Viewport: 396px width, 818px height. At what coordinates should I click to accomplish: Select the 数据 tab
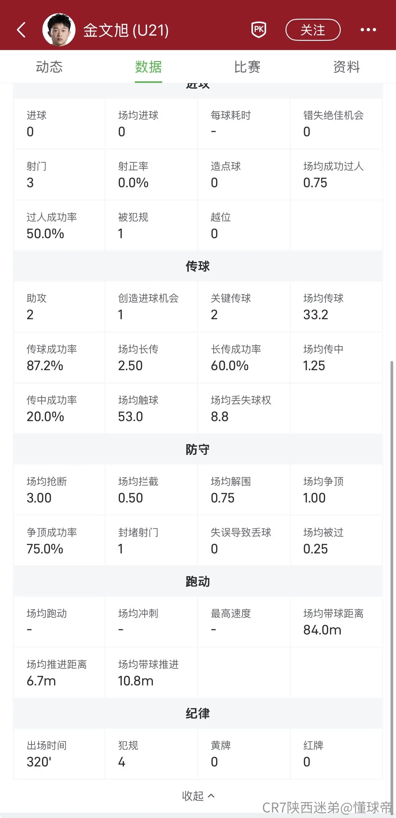(x=148, y=67)
